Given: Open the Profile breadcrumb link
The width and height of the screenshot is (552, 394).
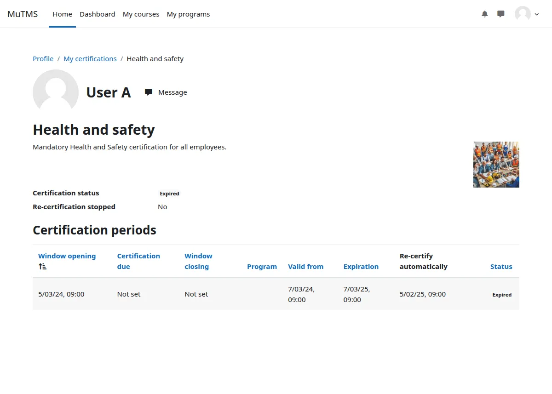Looking at the screenshot, I should 43,59.
